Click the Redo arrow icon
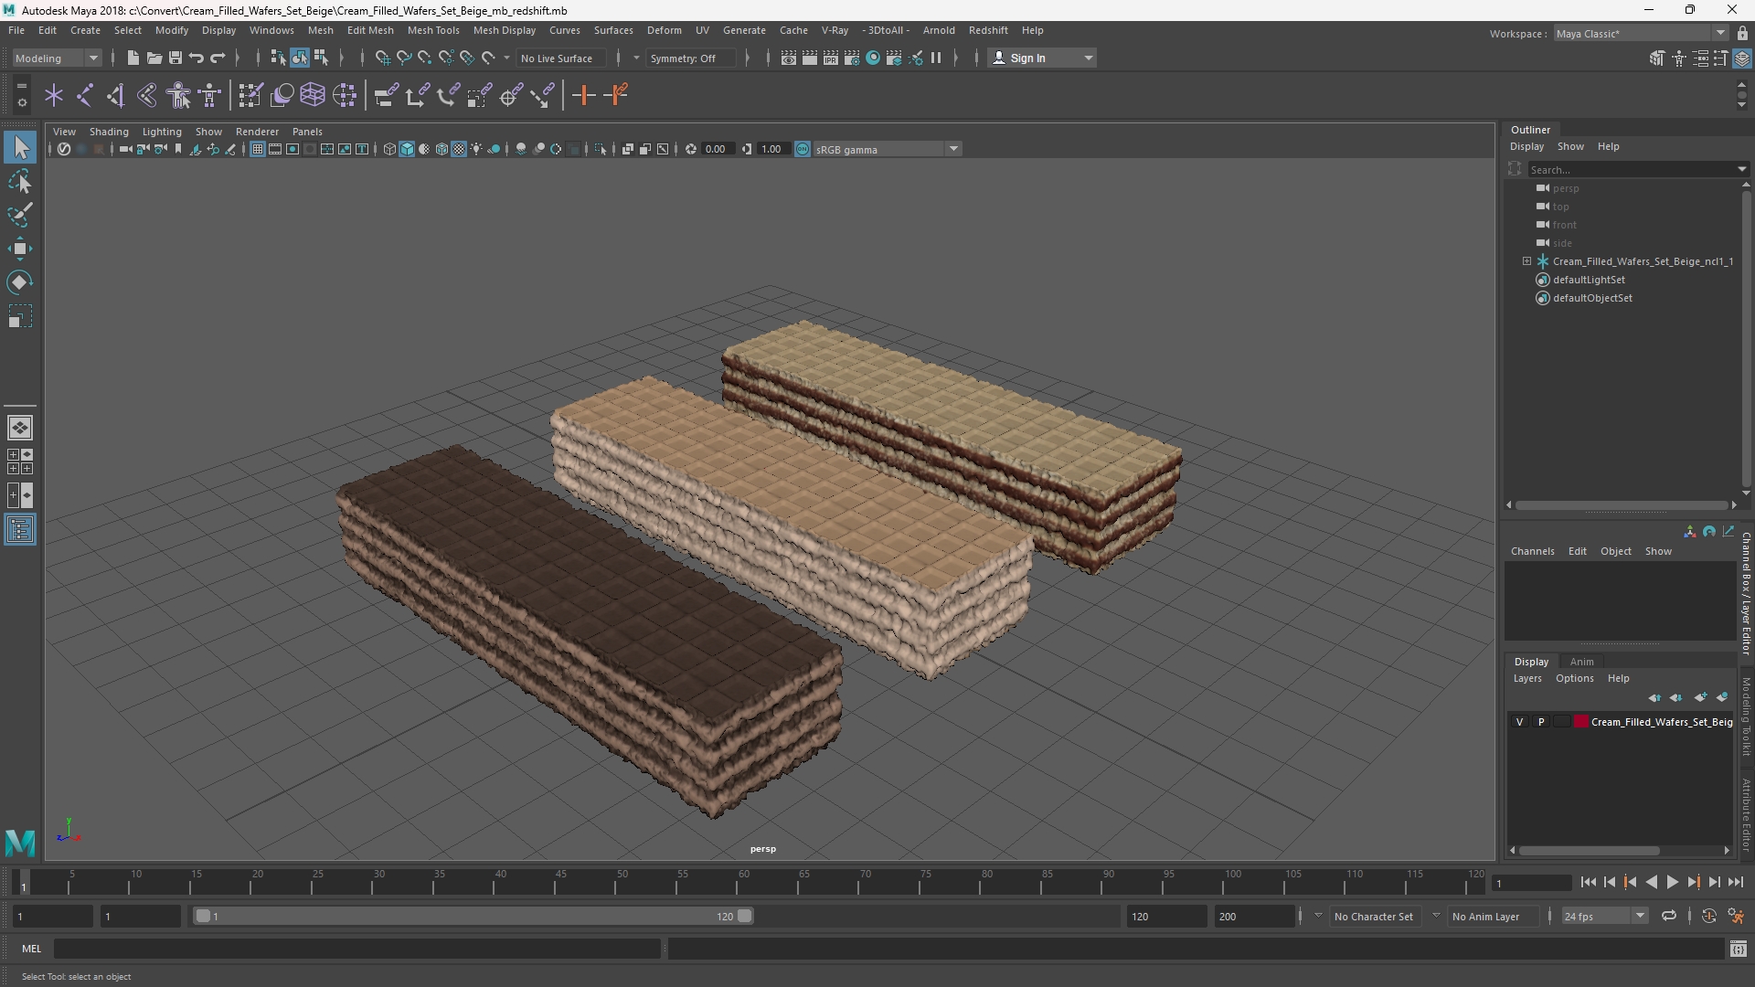The image size is (1755, 987). (218, 58)
